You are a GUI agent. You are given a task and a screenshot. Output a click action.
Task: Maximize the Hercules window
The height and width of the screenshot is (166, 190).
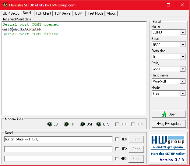[x=168, y=5]
